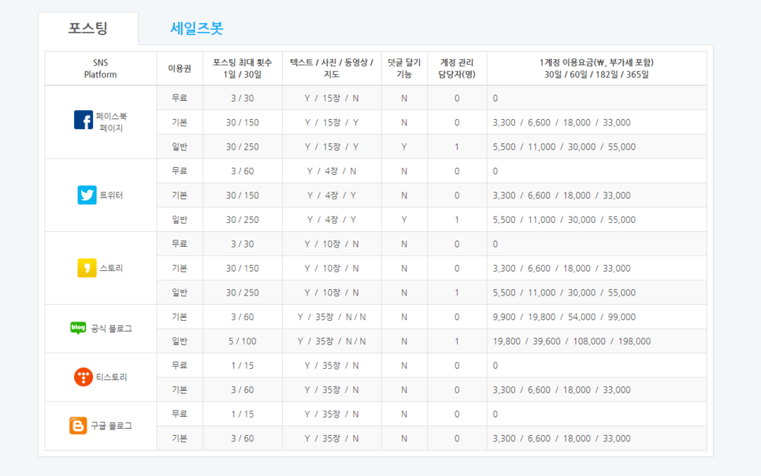
Task: Click the 공식 블로그 일반 row manager count 1
Action: pos(457,341)
